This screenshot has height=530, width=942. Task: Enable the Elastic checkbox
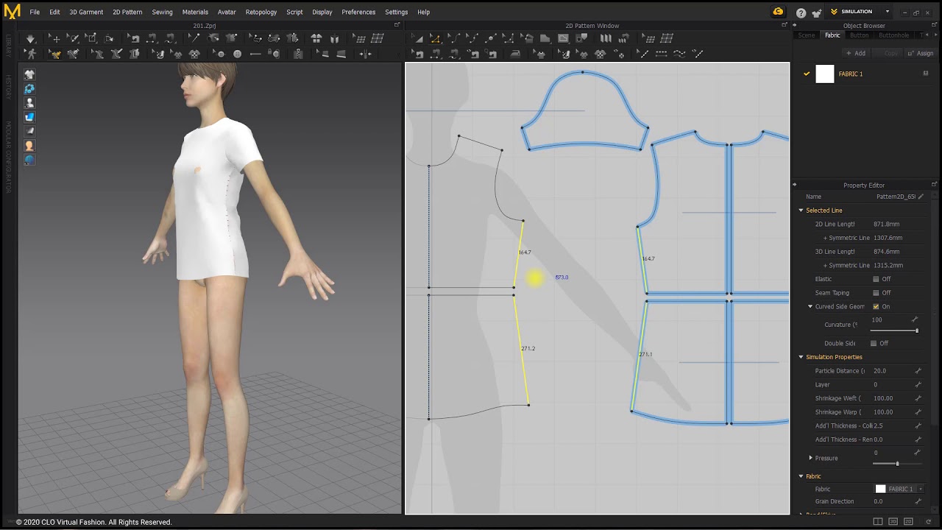click(876, 279)
